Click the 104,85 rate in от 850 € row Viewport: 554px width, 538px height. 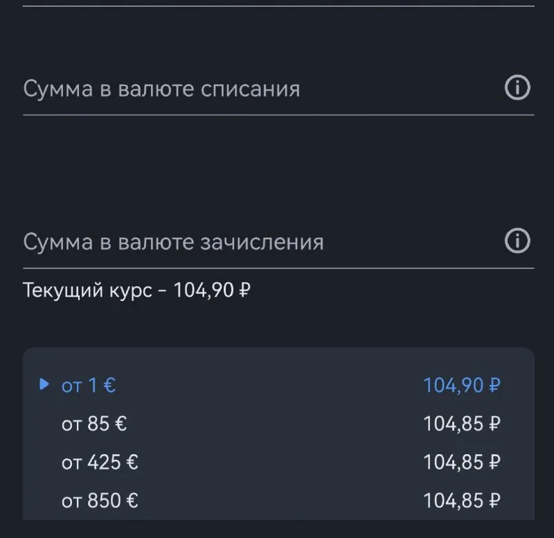point(454,501)
